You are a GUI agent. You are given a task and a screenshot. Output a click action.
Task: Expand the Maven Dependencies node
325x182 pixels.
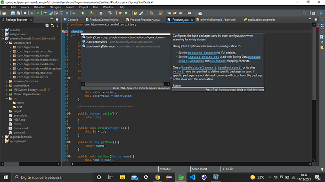tap(7, 94)
